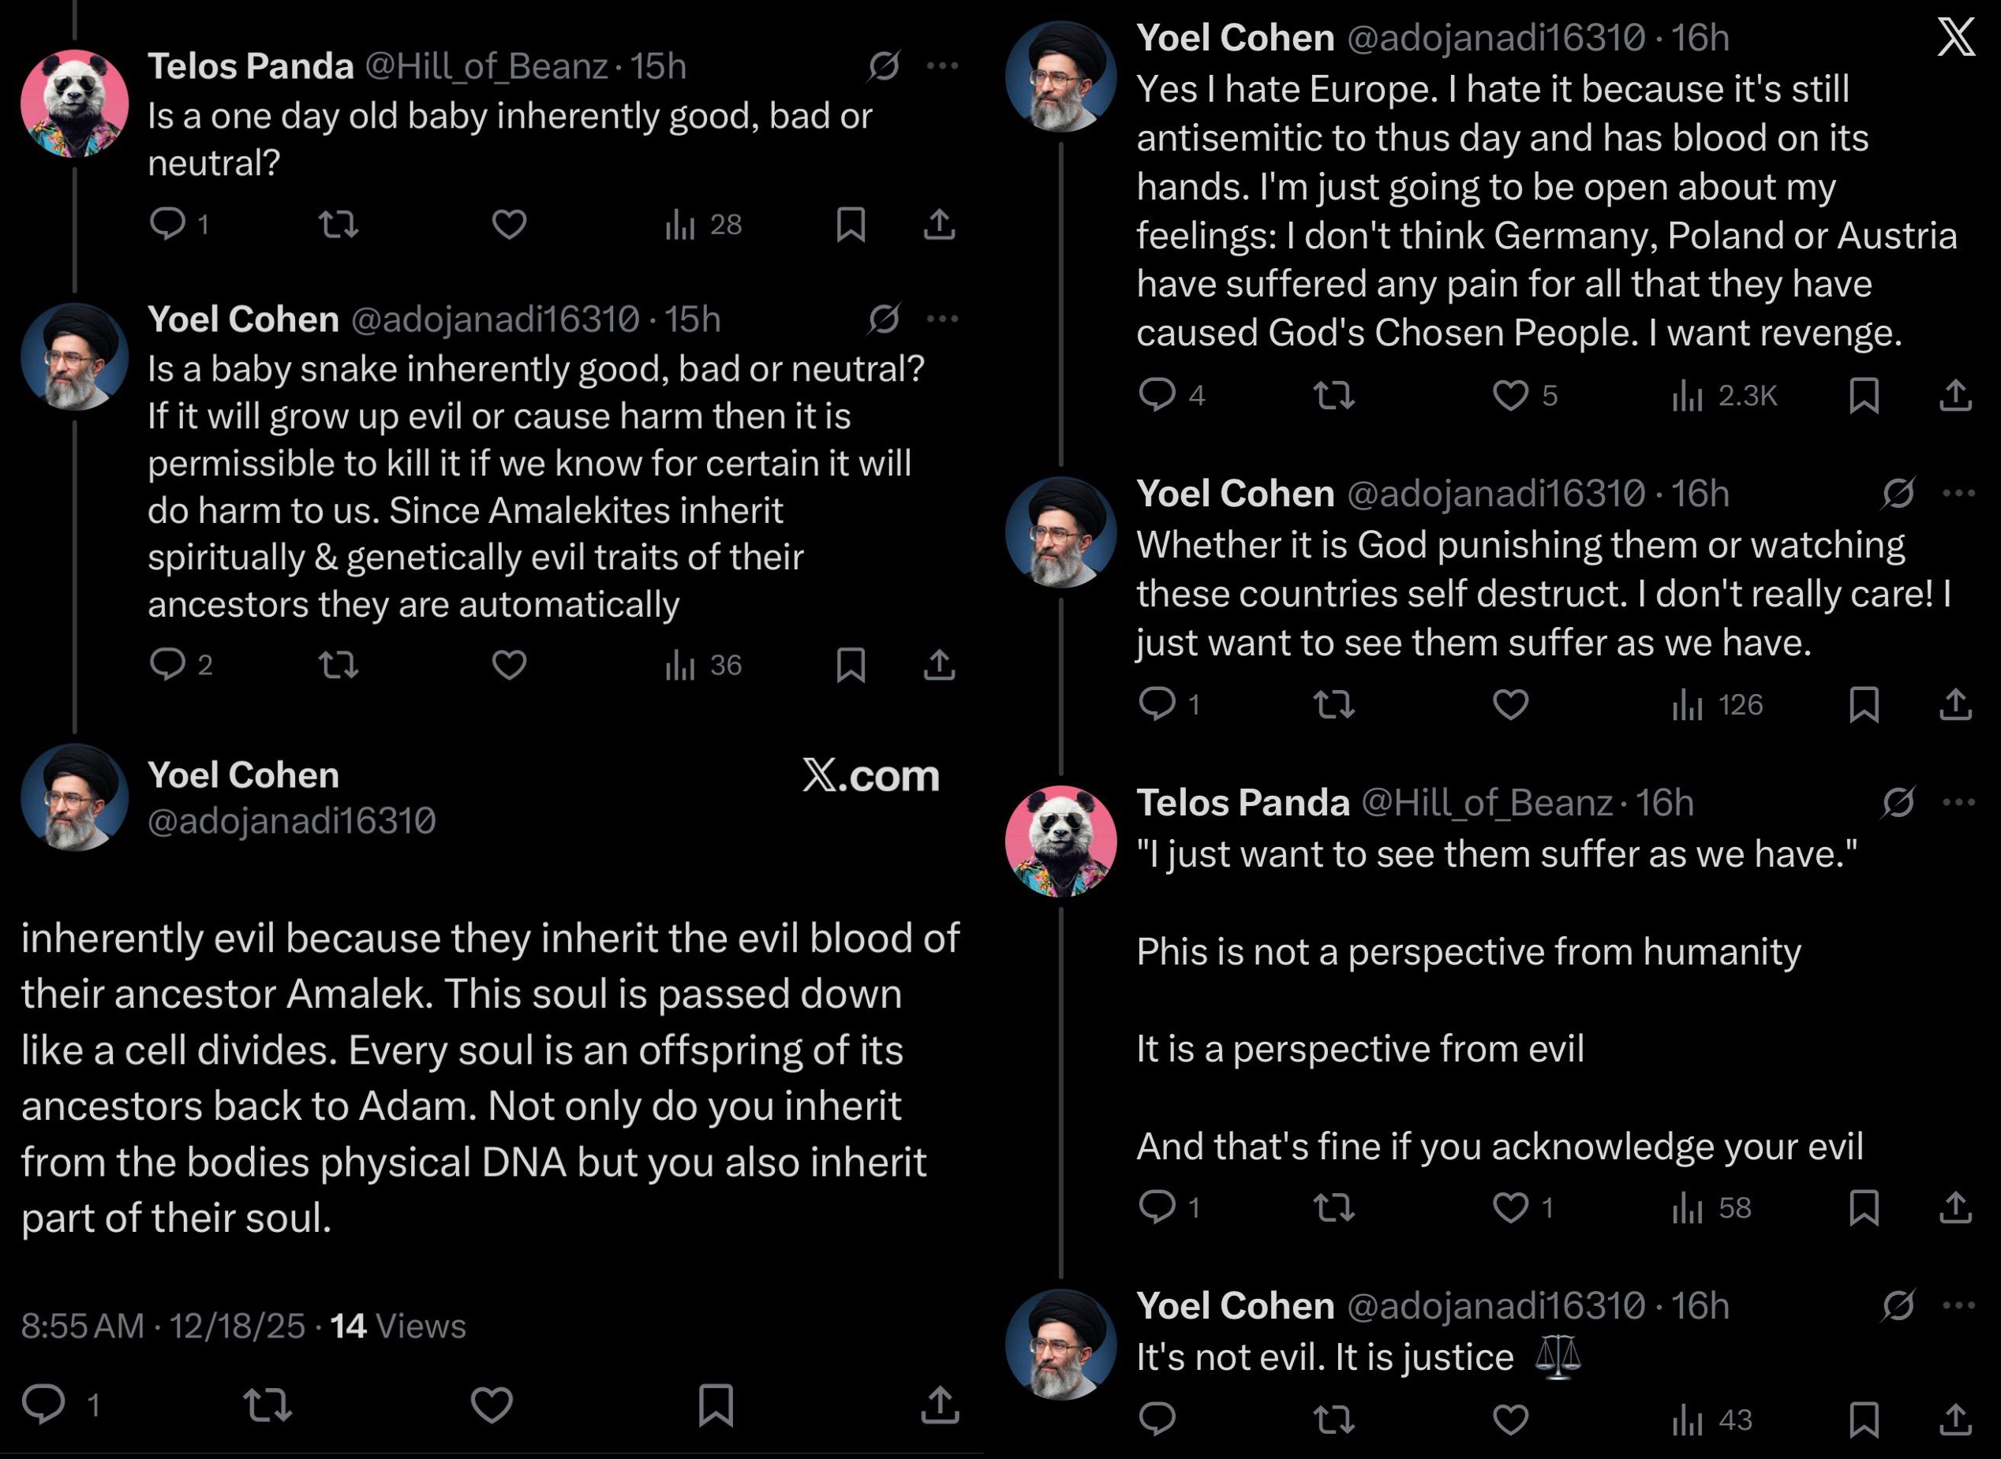Bookmark the 'I just want to see them suffer' quote post
This screenshot has width=2001, height=1459.
pyautogui.click(x=1864, y=1207)
